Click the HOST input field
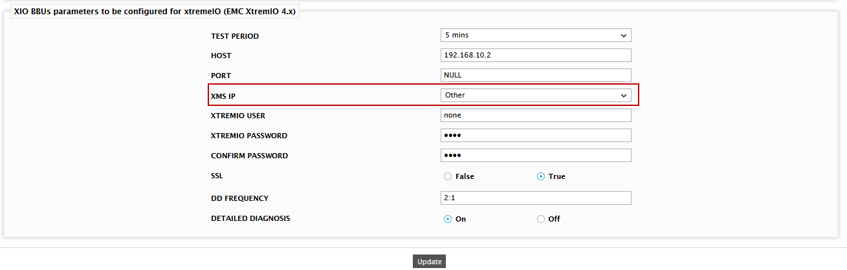The image size is (847, 270). pyautogui.click(x=535, y=56)
